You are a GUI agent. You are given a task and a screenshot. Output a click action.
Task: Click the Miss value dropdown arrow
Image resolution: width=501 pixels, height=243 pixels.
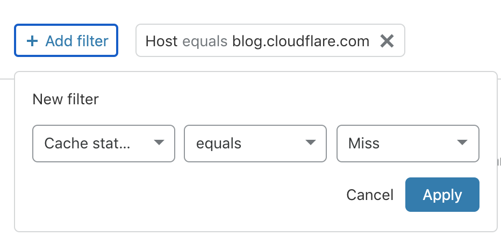click(x=462, y=142)
